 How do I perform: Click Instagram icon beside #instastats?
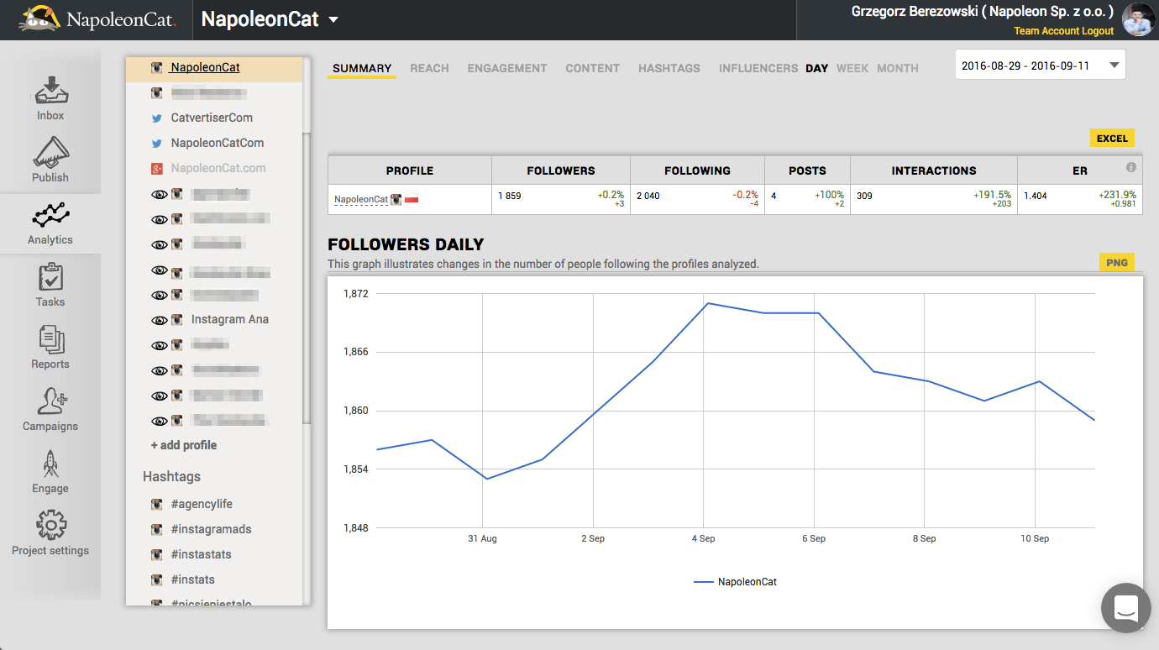pos(157,555)
